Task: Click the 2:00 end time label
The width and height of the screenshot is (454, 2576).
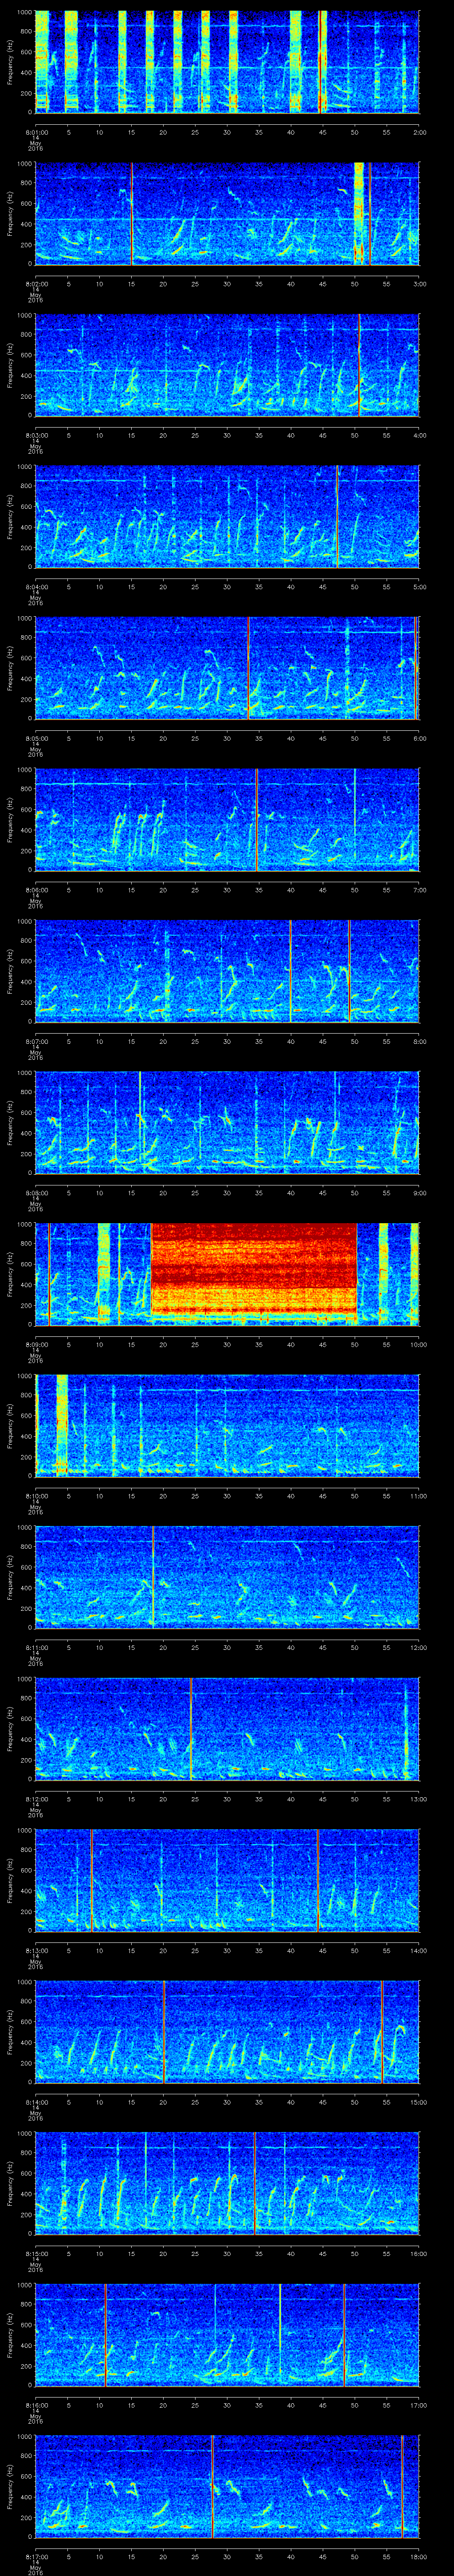Action: (x=420, y=132)
